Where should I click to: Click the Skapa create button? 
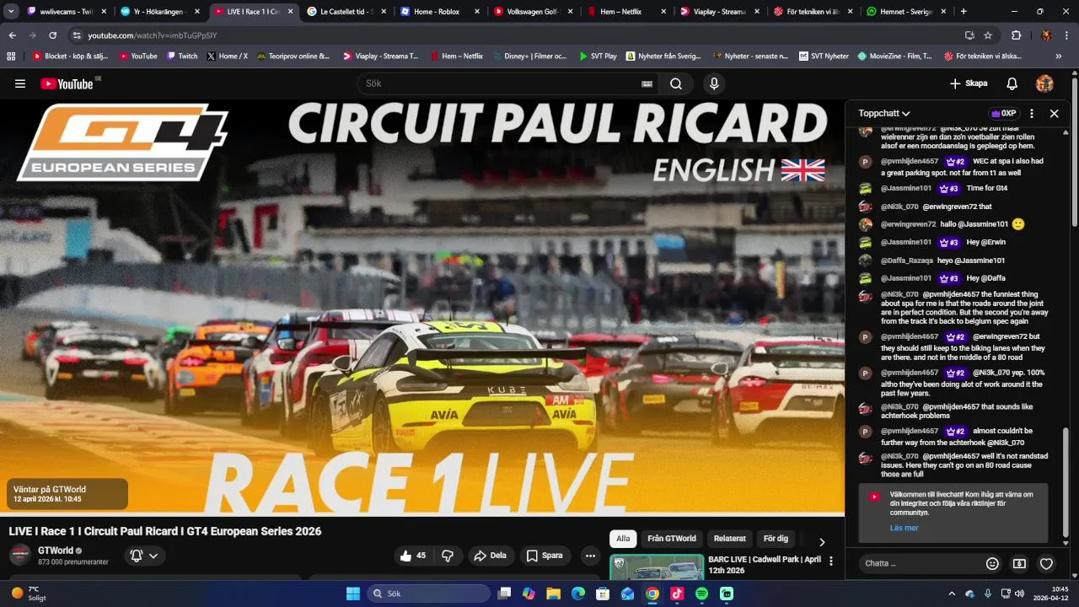pos(968,83)
